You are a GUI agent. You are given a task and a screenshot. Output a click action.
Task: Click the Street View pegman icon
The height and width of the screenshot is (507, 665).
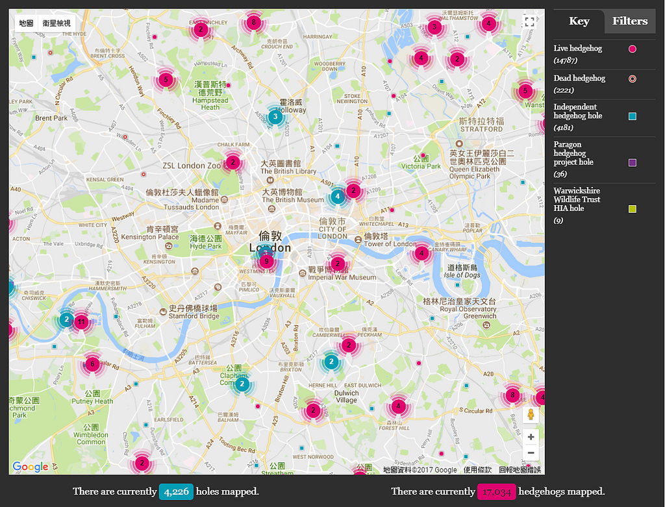click(x=531, y=415)
